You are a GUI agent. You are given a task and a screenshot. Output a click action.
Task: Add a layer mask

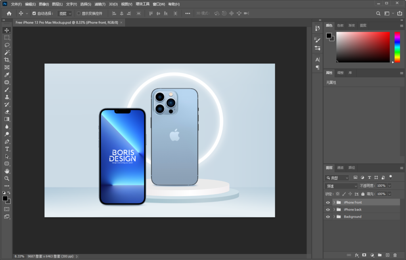364,255
